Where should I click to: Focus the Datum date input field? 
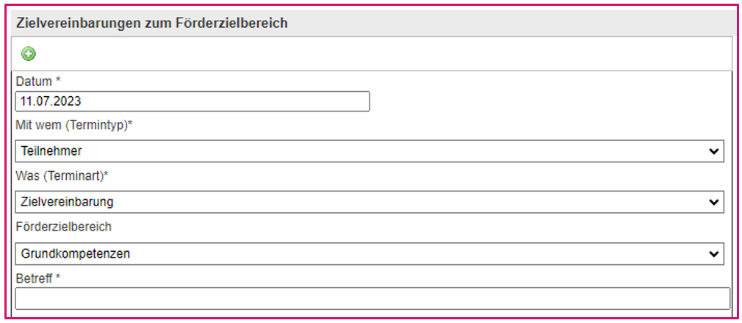click(x=192, y=101)
